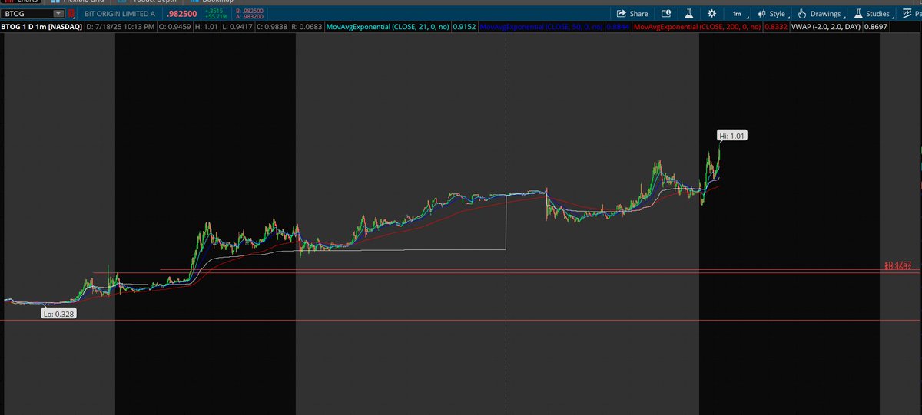Click the Hi: 1.01 chart bubble

pos(731,135)
